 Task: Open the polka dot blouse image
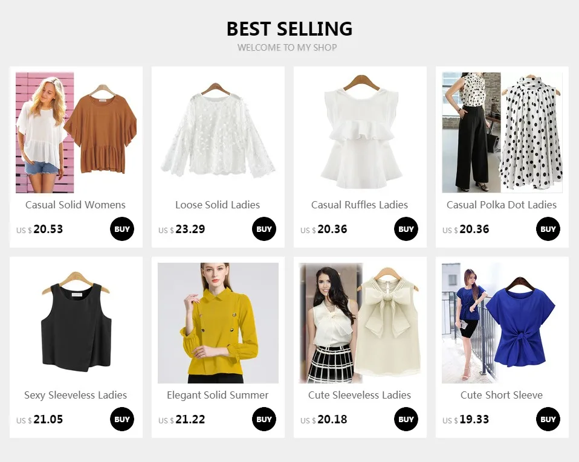[x=502, y=132]
